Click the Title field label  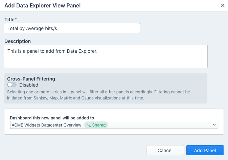9,20
